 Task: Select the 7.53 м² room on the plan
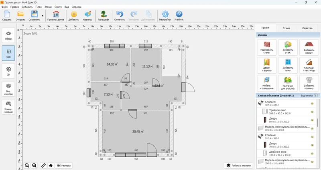point(106,95)
